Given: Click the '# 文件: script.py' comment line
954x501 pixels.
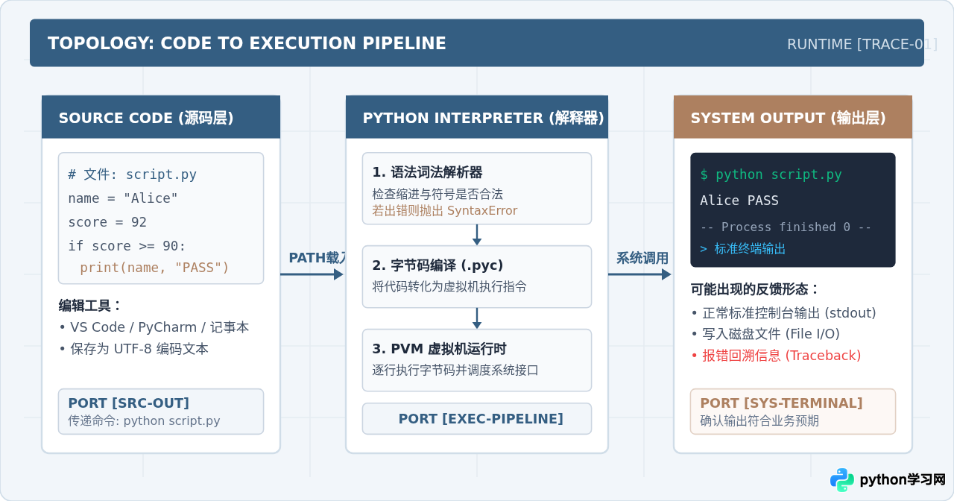Looking at the screenshot, I should point(132,174).
